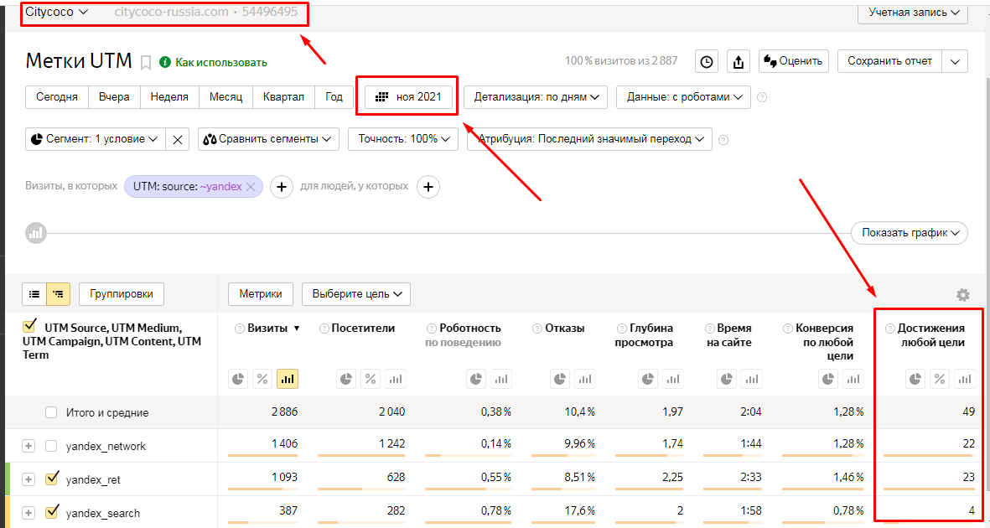Click the graph timeline slider handle
The width and height of the screenshot is (990, 528).
pos(36,233)
